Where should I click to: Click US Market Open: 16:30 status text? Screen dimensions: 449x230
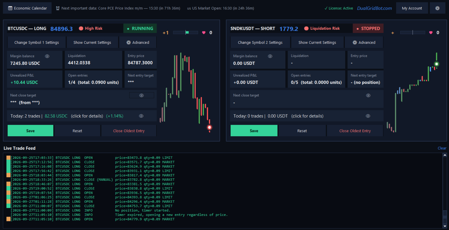(x=221, y=8)
